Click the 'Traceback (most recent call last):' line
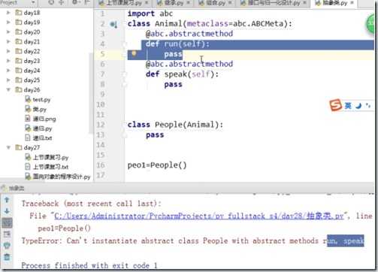This screenshot has height=272, width=378. tap(91, 204)
